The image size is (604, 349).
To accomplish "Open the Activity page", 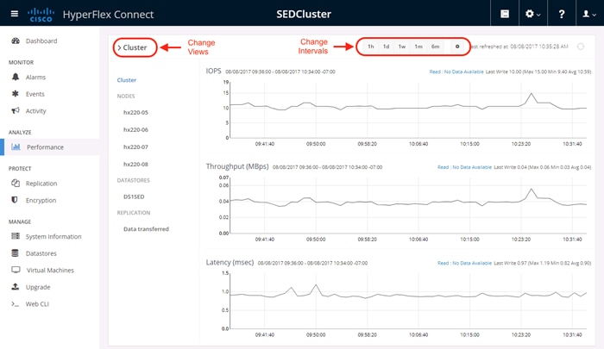I will (36, 111).
